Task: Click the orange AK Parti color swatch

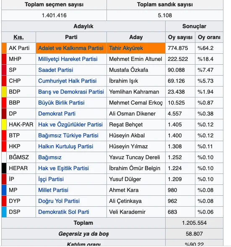Action: tap(4, 48)
